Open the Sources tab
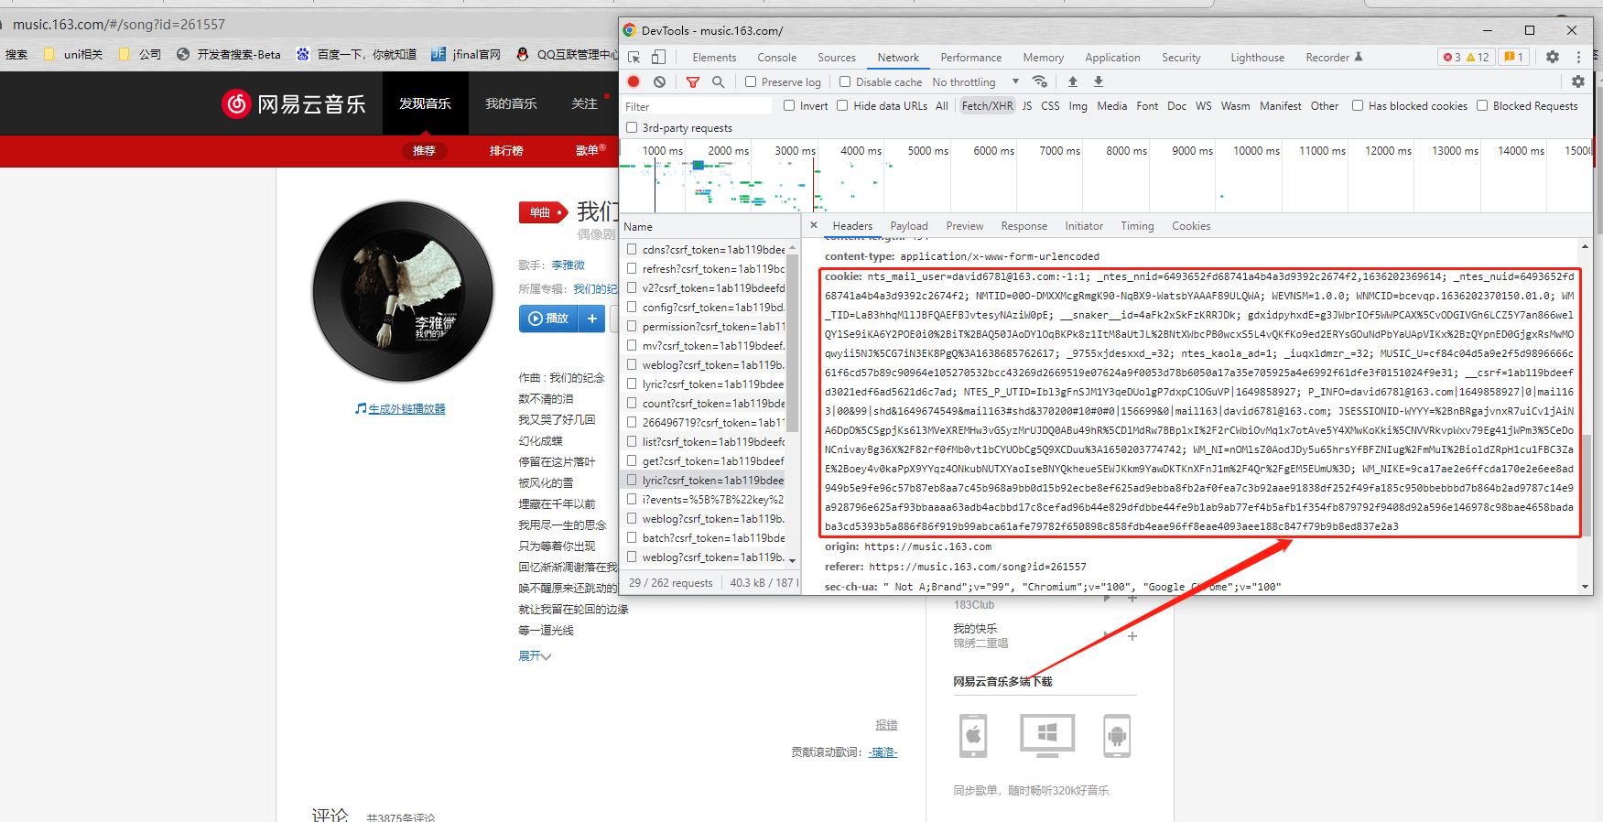Image resolution: width=1603 pixels, height=822 pixels. (837, 57)
